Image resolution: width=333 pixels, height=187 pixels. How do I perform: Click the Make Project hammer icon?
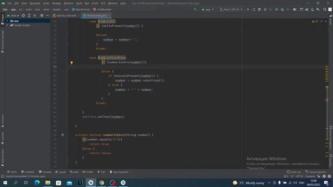[x=195, y=9]
